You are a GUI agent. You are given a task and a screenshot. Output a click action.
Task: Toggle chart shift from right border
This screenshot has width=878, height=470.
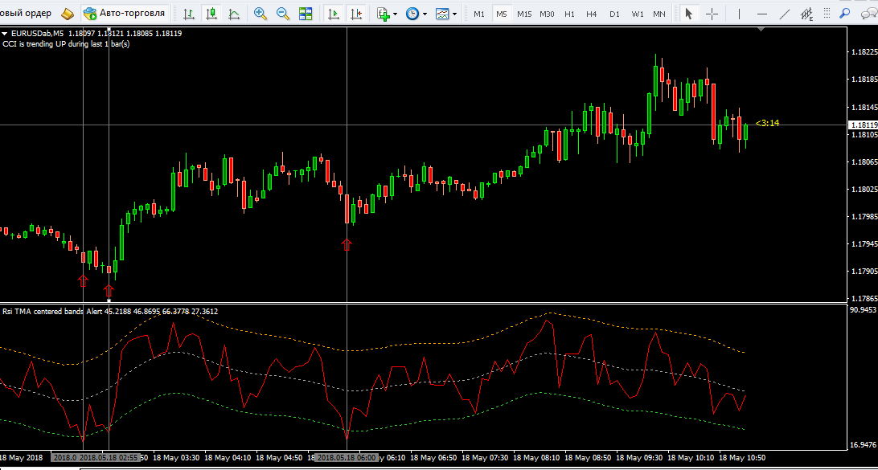(355, 13)
